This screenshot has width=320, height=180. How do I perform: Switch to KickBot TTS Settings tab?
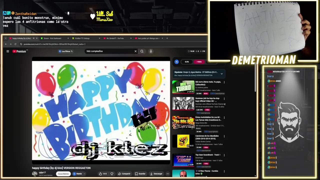(86, 38)
